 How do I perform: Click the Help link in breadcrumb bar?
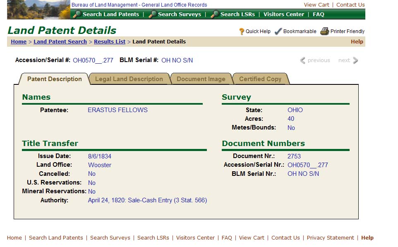[357, 42]
